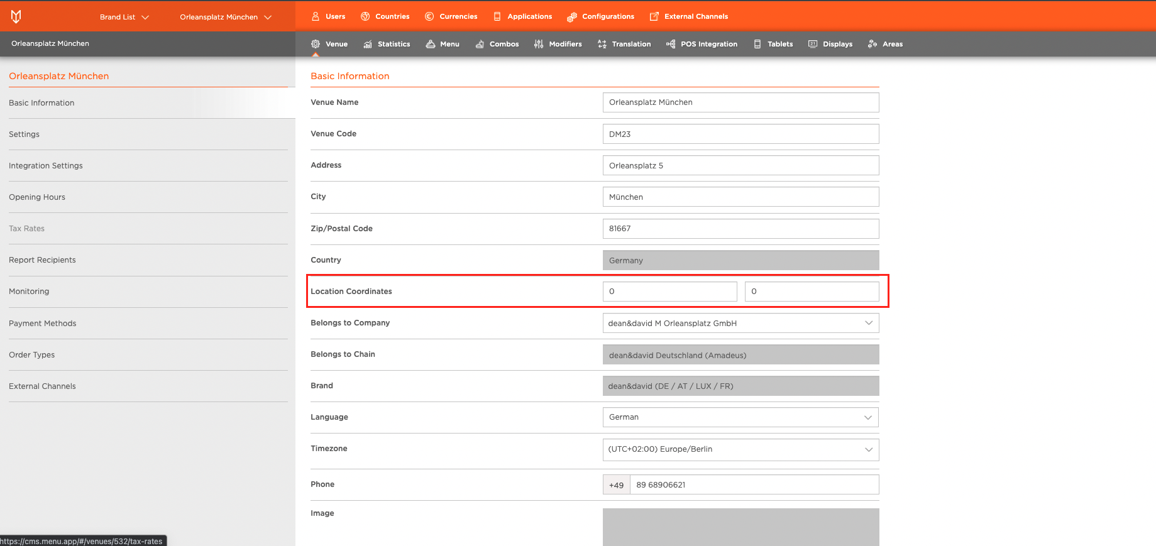Click the External Channels export icon
The height and width of the screenshot is (546, 1156).
pyautogui.click(x=654, y=16)
